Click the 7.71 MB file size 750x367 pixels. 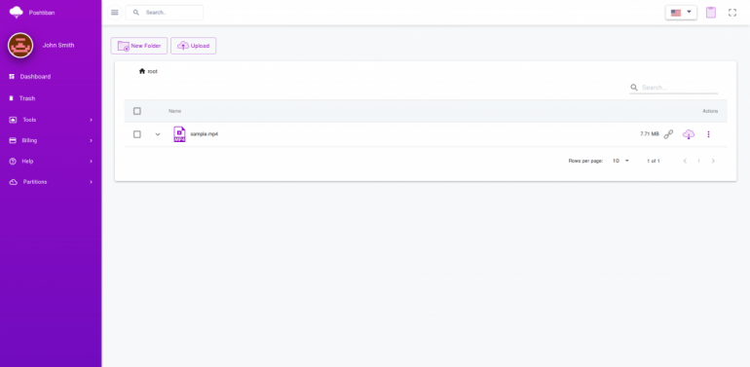[x=650, y=134]
